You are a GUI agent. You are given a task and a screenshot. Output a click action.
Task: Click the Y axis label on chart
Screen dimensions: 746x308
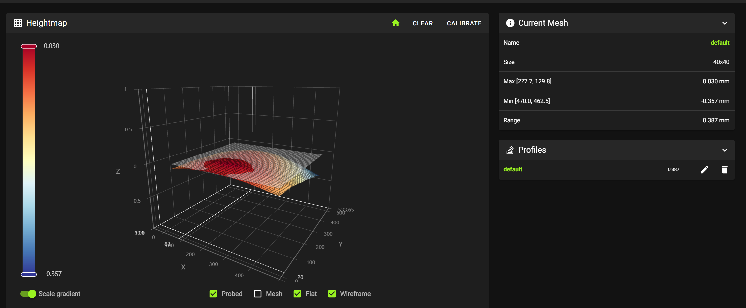(x=340, y=244)
